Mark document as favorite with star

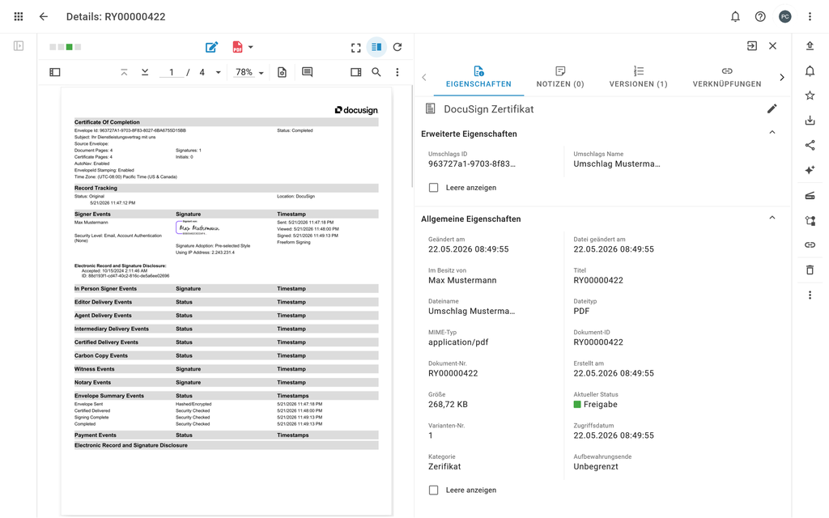point(810,96)
